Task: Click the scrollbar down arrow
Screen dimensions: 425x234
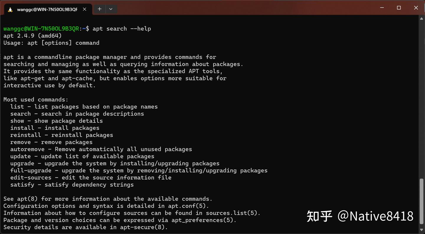Action: [x=421, y=230]
